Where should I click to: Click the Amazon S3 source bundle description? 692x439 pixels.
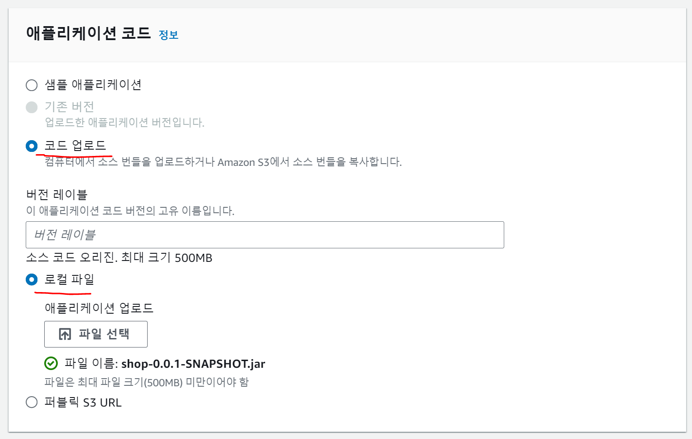point(223,162)
